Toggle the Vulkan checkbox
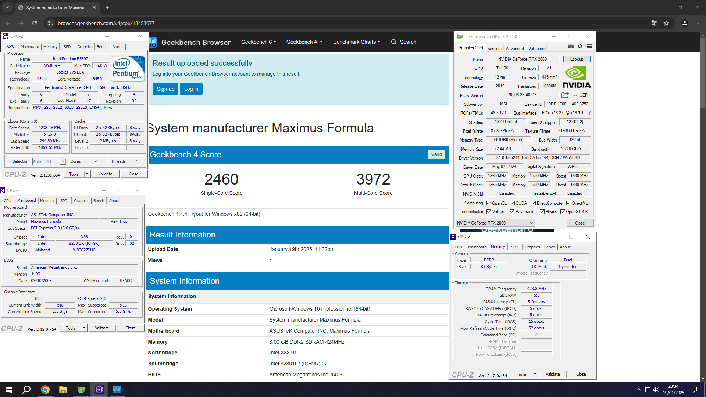Image resolution: width=706 pixels, height=397 pixels. point(489,212)
